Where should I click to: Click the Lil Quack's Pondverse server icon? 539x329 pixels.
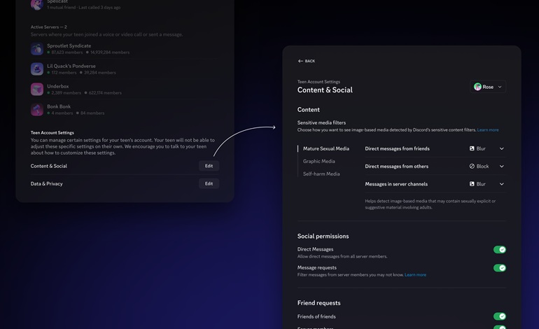(x=37, y=69)
